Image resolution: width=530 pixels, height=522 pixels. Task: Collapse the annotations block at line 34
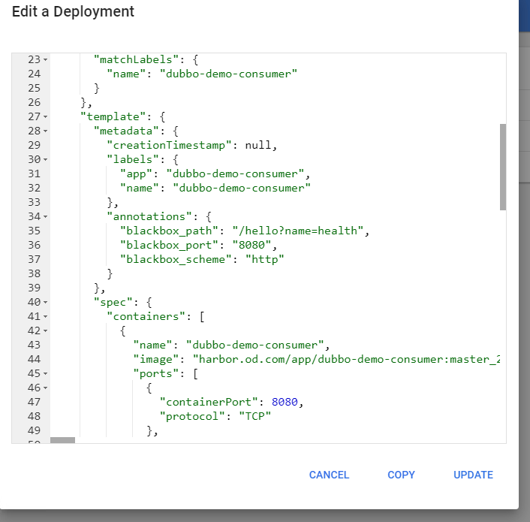pos(45,217)
